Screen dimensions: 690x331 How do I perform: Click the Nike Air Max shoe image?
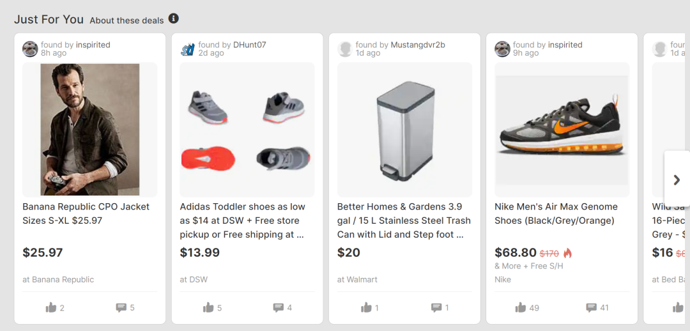coord(562,129)
